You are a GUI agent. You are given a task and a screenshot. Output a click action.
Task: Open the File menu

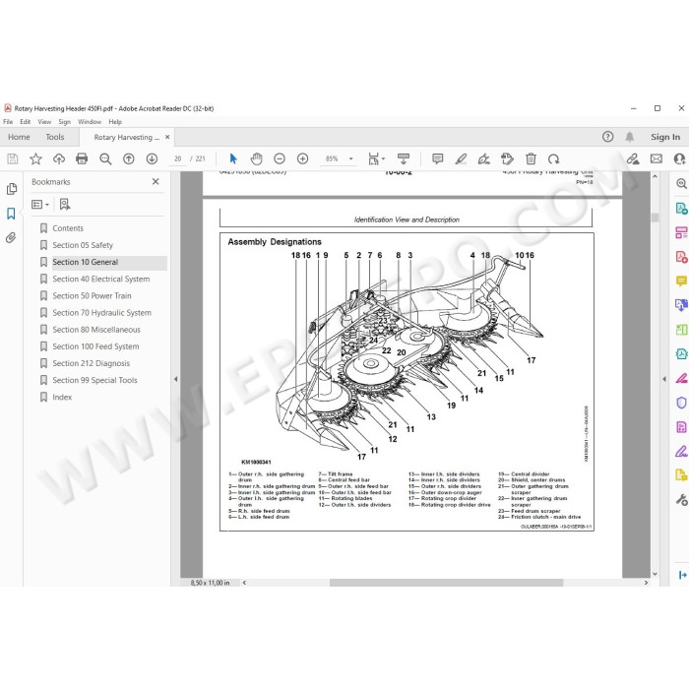point(8,122)
